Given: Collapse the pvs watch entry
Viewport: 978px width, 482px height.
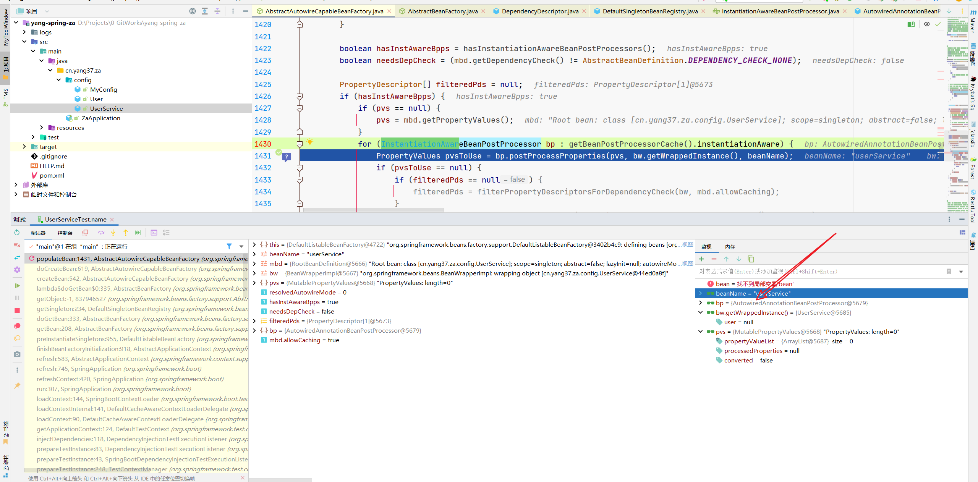Looking at the screenshot, I should (701, 332).
